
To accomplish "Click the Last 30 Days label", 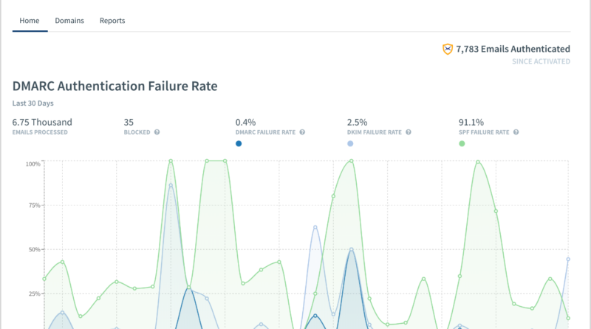I will click(x=33, y=104).
